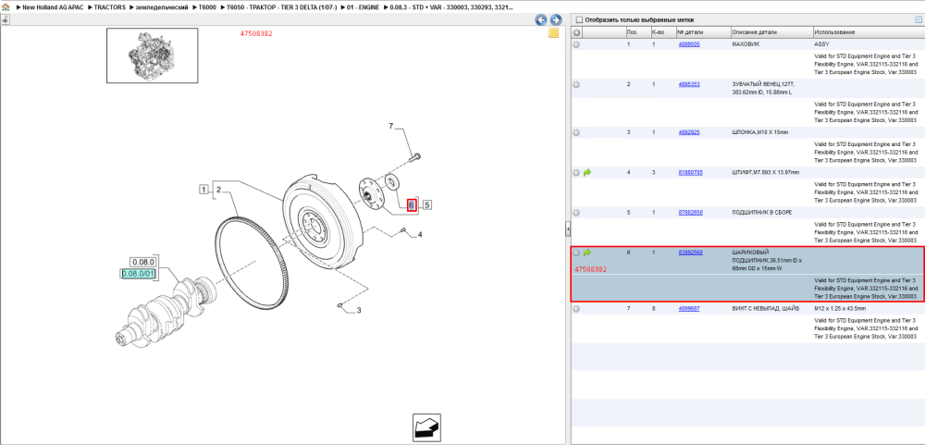
Task: Open part number link 4892925
Action: tap(688, 132)
